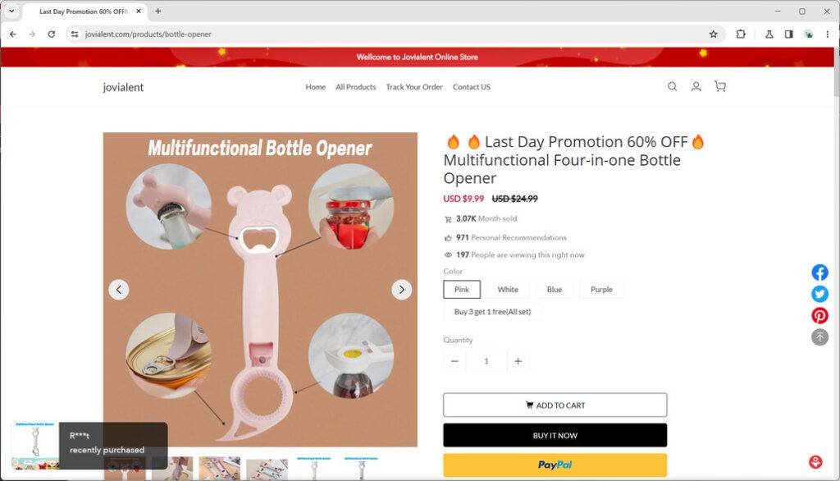The height and width of the screenshot is (481, 840).
Task: Show previous product image with left arrow
Action: 119,290
